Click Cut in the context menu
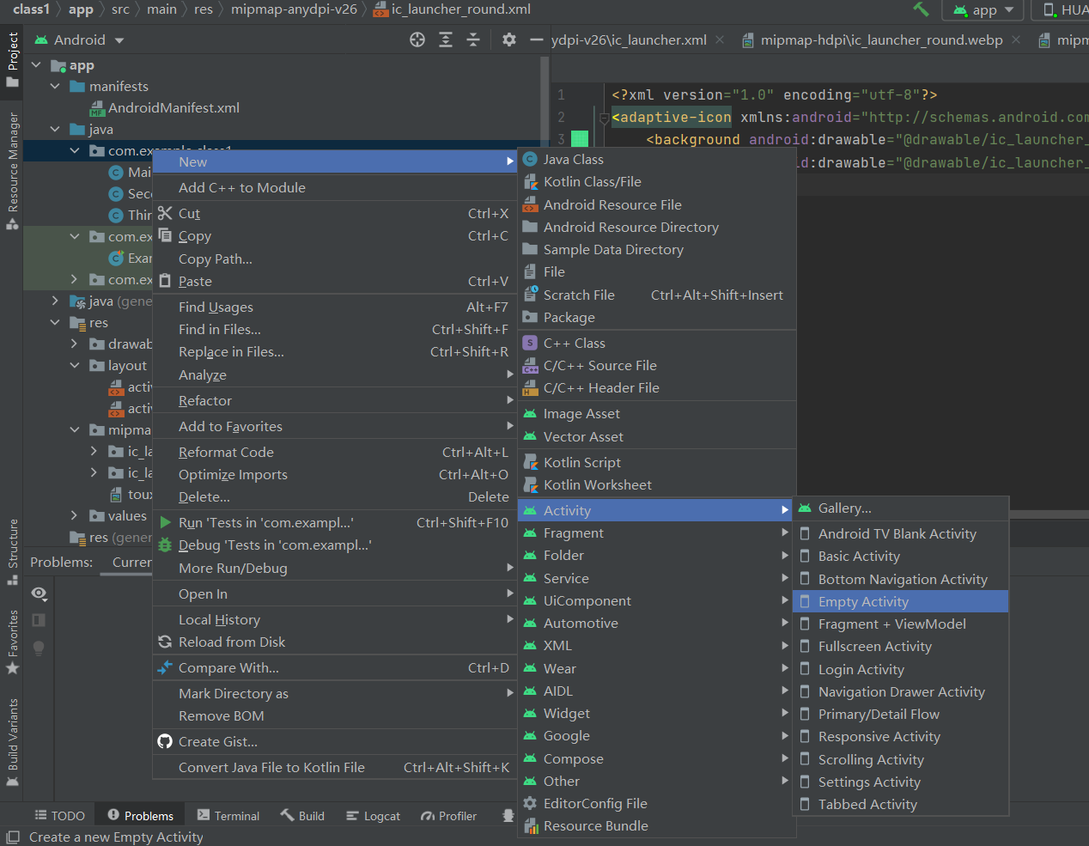Image resolution: width=1089 pixels, height=846 pixels. point(334,214)
